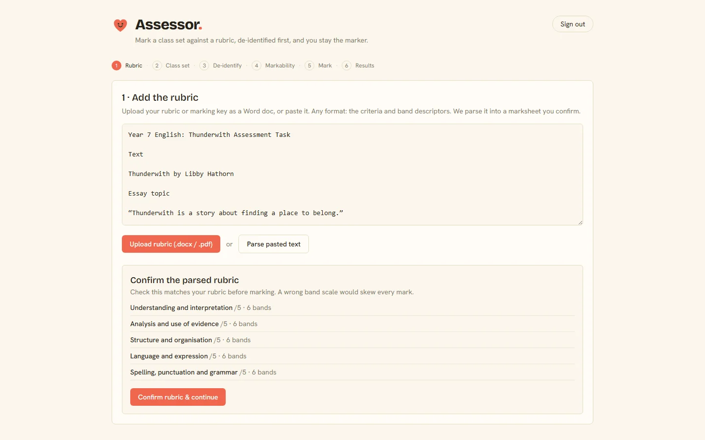
Task: Open the Mark step
Action: point(318,66)
